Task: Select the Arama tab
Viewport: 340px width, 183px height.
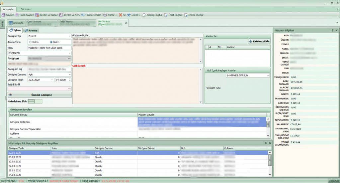Action: 31,30
